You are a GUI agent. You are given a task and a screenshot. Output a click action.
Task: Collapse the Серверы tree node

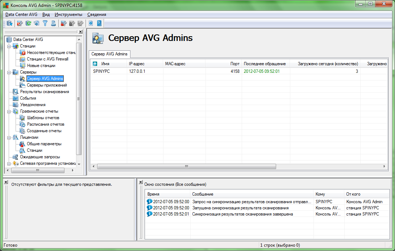tap(9, 72)
